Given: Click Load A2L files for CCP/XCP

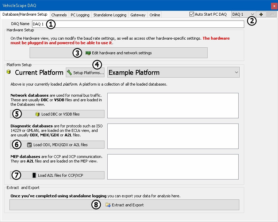Looking at the screenshot, I should click(57, 175).
